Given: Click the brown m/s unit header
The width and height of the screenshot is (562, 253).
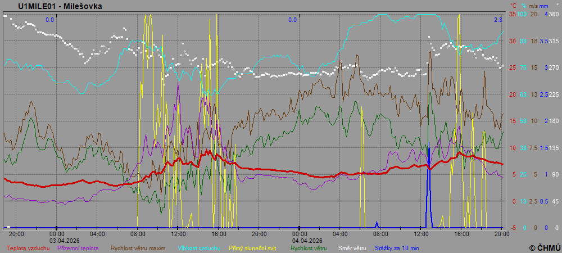Looking at the screenshot, I should coord(532,6).
